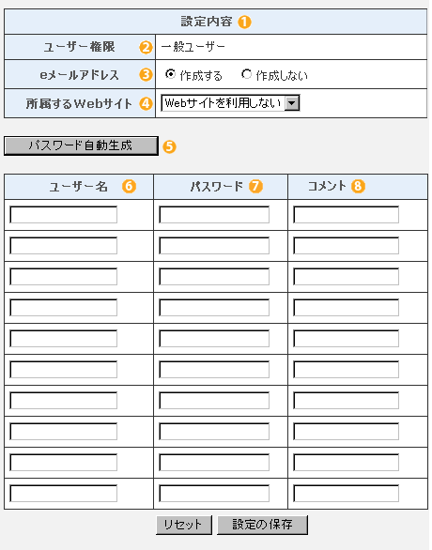Focus the first ユーザー名 input field
This screenshot has width=432, height=550.
64,215
